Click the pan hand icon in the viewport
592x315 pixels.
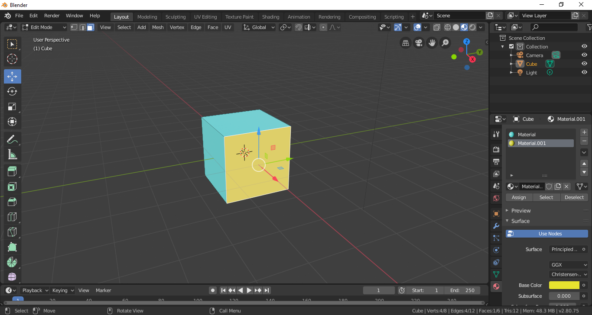coord(432,43)
